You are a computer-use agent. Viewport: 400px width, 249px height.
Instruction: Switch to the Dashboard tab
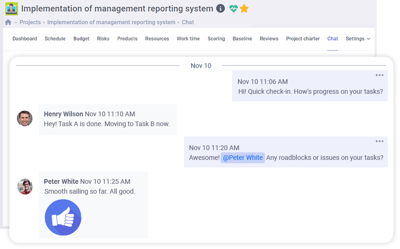click(24, 39)
